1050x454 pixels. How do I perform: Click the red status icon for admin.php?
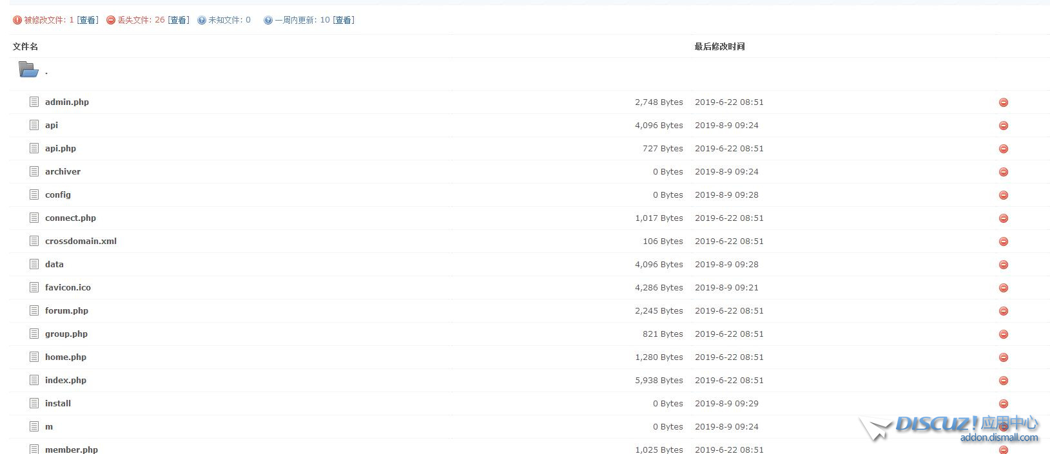pyautogui.click(x=1004, y=102)
